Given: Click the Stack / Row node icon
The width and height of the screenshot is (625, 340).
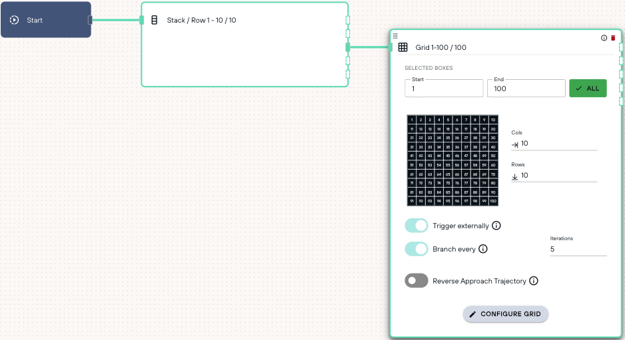Looking at the screenshot, I should [155, 20].
